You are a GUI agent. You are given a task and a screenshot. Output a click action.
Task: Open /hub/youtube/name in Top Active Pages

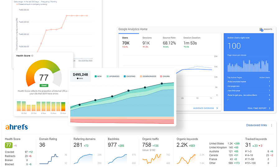click(x=237, y=82)
